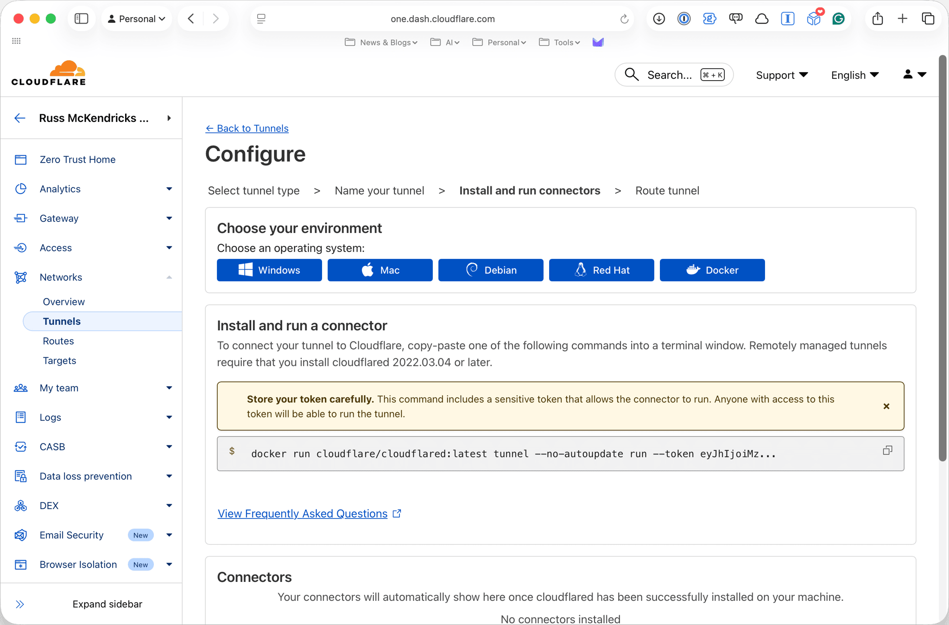Open Targets in the sidebar
Viewport: 949px width, 625px height.
(x=59, y=360)
